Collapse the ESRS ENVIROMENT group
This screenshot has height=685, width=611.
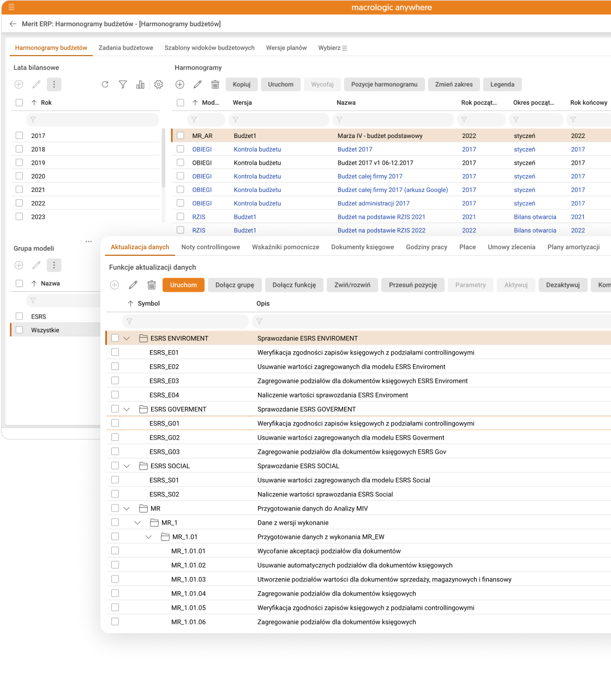127,339
